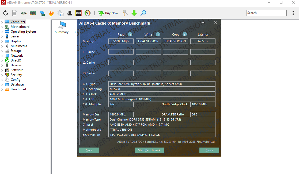The image size is (299, 174).
Task: Click the CPU Clock 4600.2 MHz value
Action: (162, 94)
